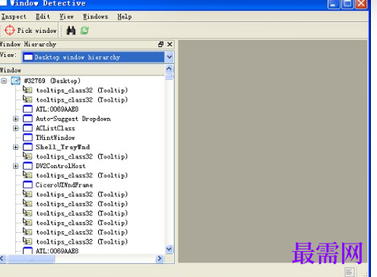The width and height of the screenshot is (377, 277).
Task: Expand the DV2ControlHost node
Action: point(16,166)
